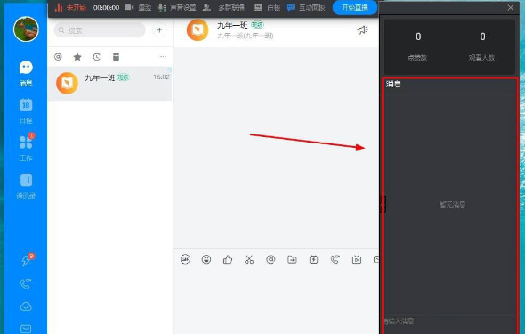Open the archive box filter icon
Image resolution: width=525 pixels, height=334 pixels.
(116, 57)
